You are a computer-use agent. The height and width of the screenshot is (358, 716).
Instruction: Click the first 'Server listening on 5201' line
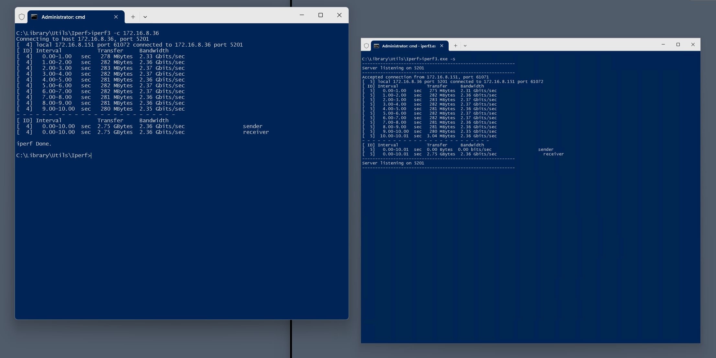393,68
